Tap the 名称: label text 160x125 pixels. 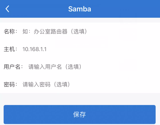coord(10,31)
